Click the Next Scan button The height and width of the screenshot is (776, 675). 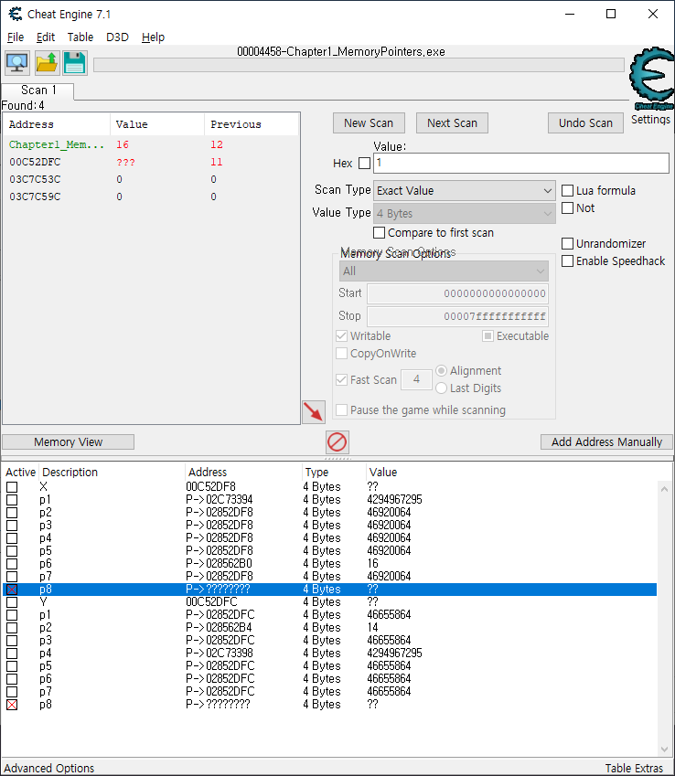452,123
